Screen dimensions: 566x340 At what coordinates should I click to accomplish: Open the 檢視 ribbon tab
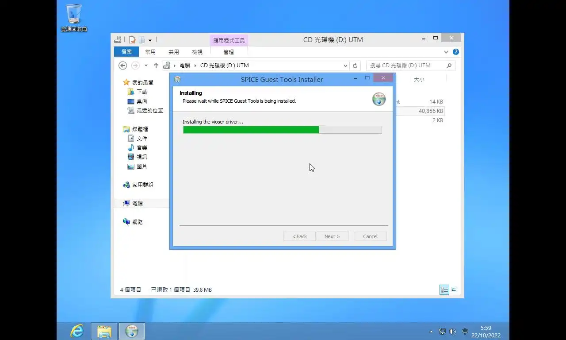pos(197,52)
